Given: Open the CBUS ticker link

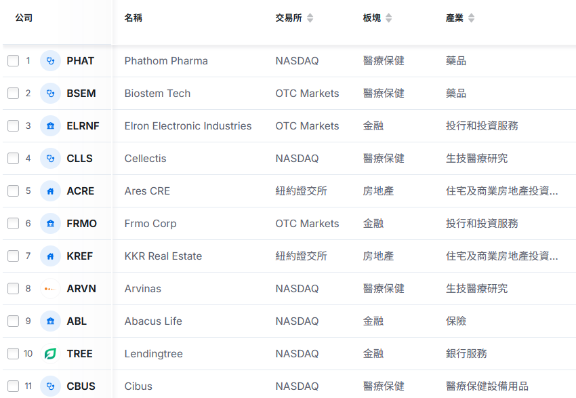Looking at the screenshot, I should click(x=81, y=386).
